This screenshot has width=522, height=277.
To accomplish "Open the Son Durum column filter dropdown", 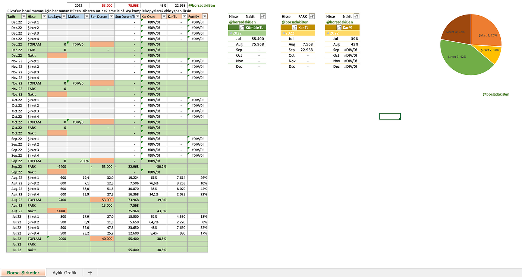I will pos(111,16).
